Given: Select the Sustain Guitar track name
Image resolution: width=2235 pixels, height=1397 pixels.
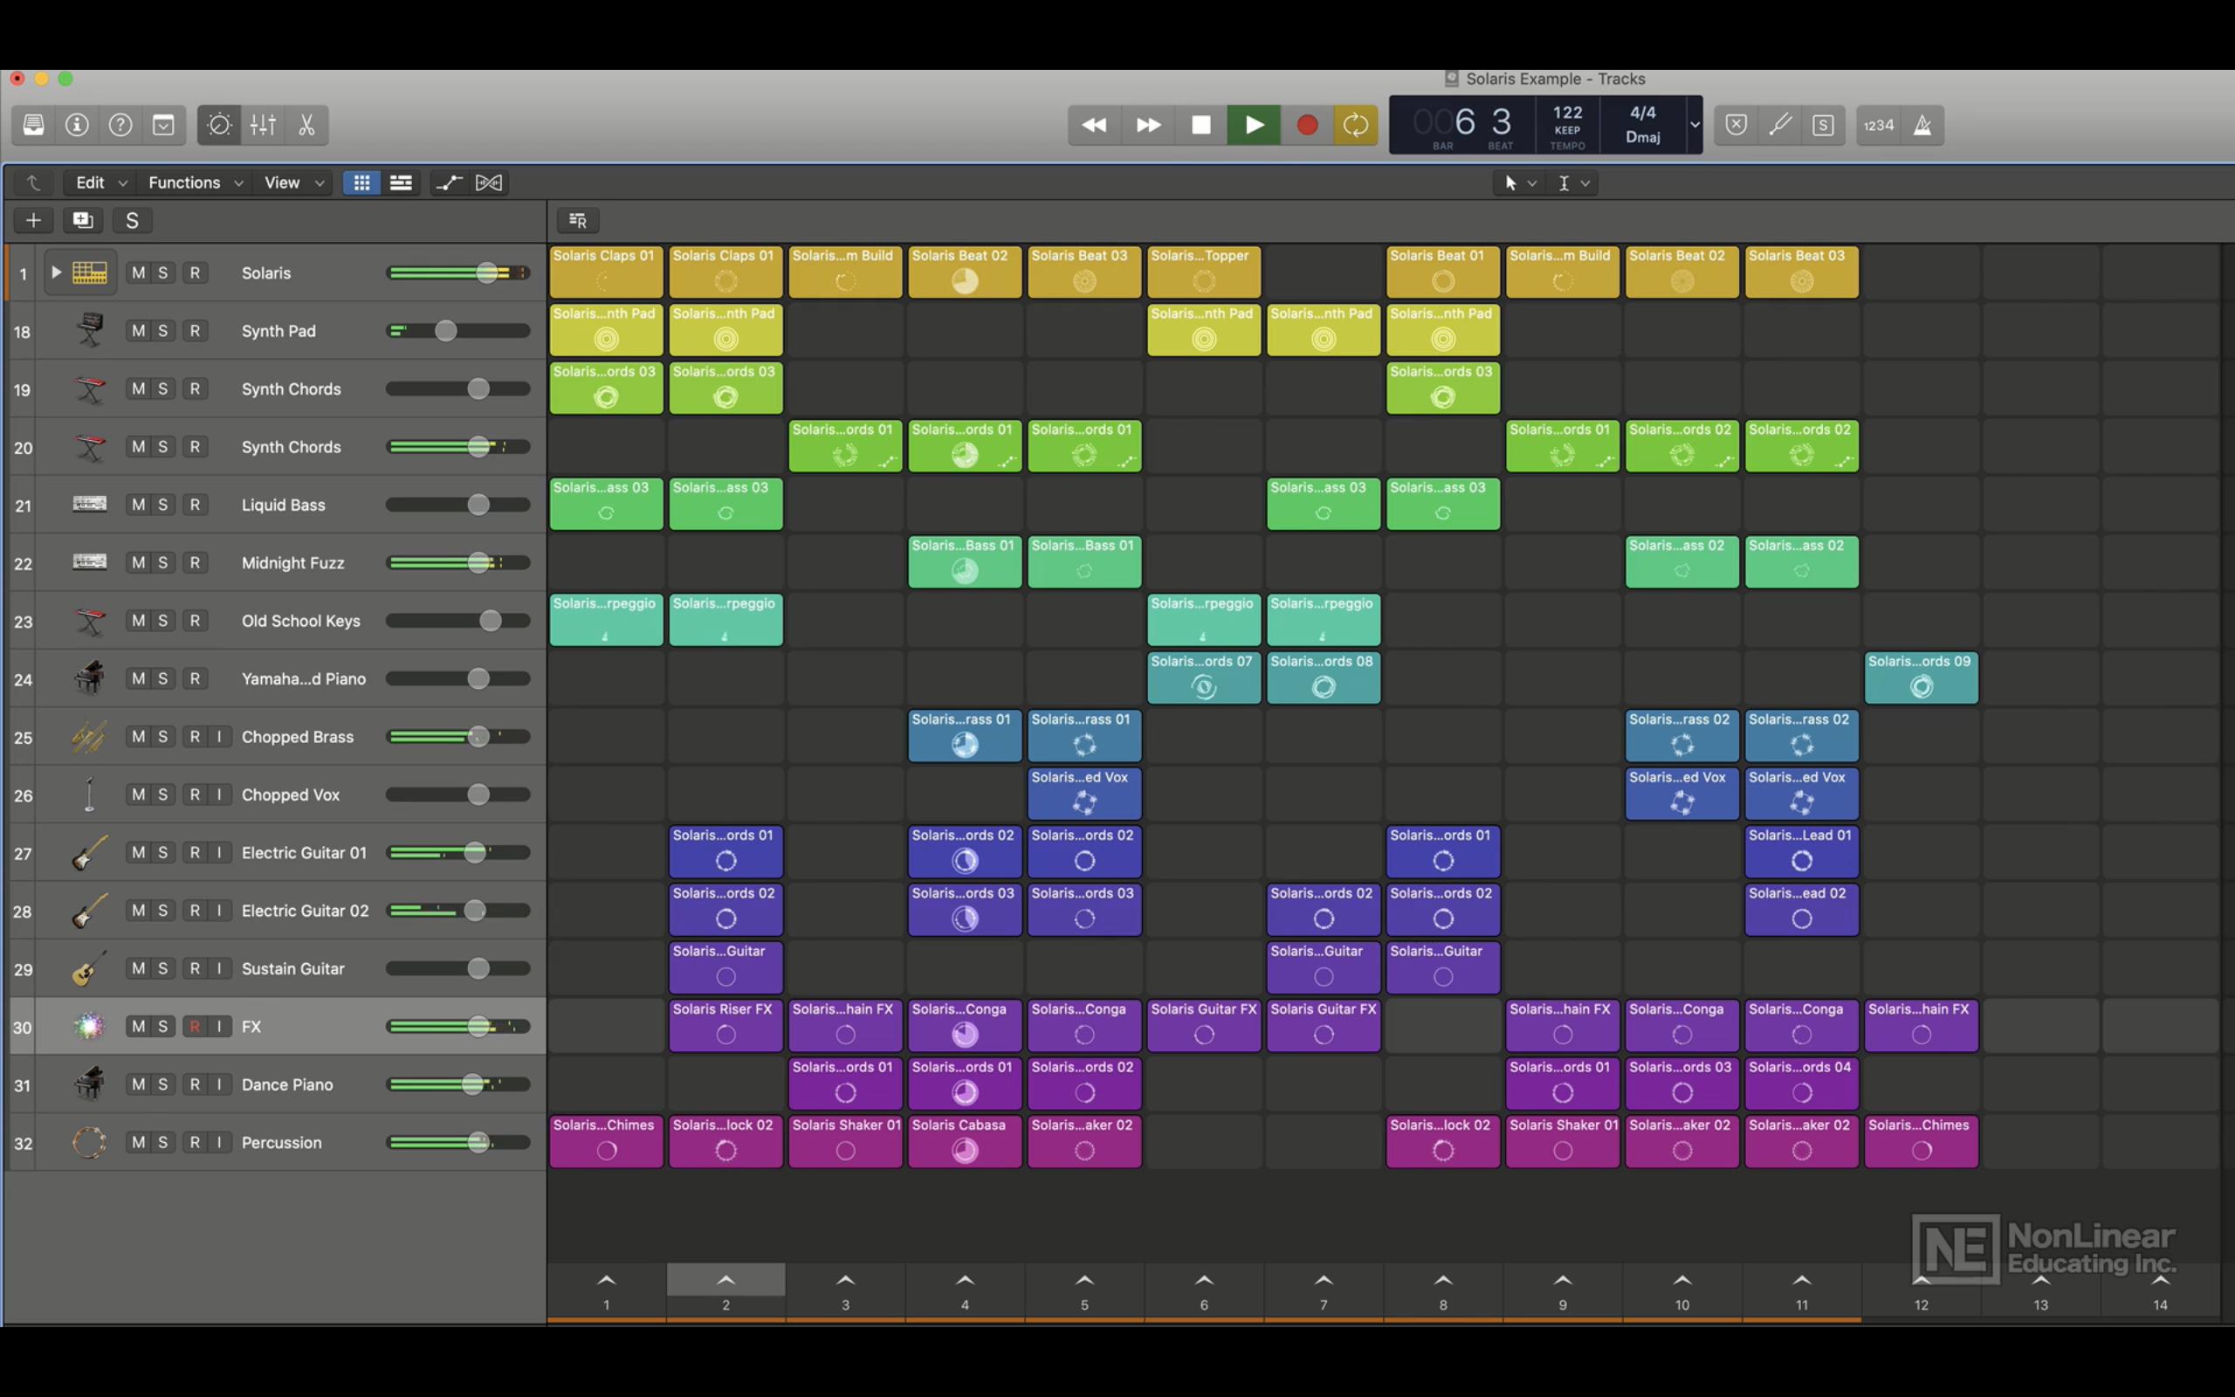Looking at the screenshot, I should coord(292,968).
